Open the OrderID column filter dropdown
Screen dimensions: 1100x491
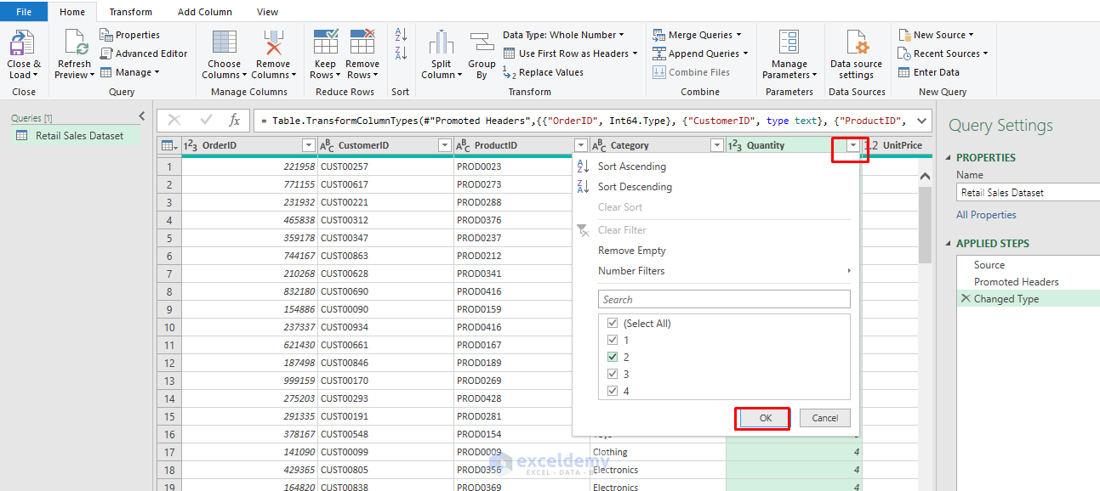[x=308, y=146]
